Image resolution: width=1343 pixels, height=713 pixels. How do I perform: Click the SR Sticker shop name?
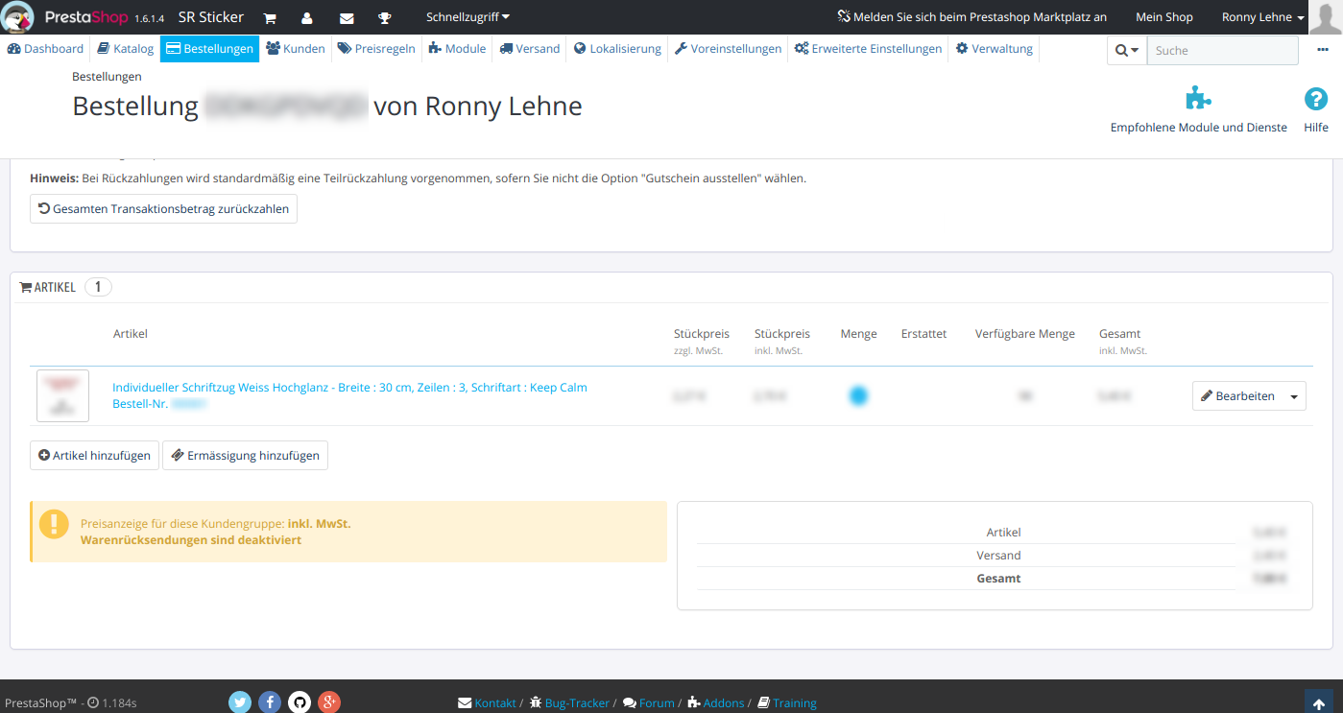211,17
